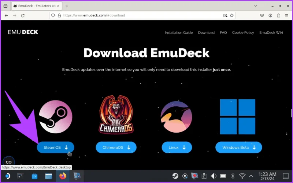Reload the current page
The image size is (293, 183).
coord(23,15)
